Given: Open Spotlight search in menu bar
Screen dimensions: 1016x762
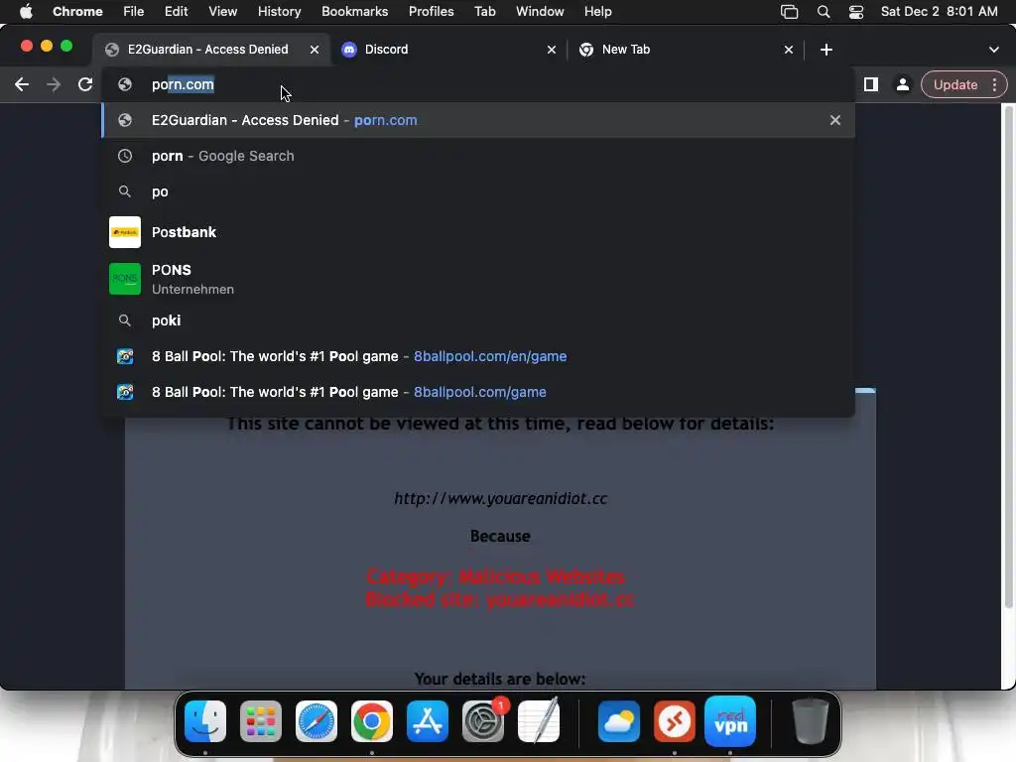Looking at the screenshot, I should coord(823,12).
